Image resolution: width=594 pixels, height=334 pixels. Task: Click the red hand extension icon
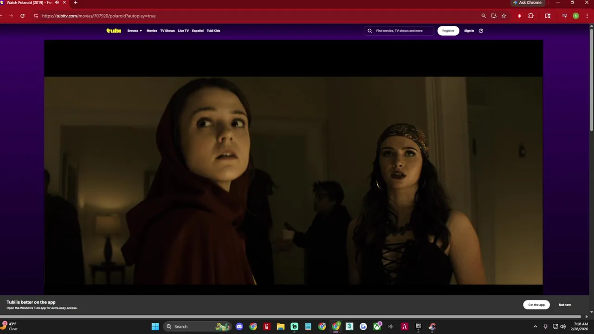pyautogui.click(x=519, y=16)
